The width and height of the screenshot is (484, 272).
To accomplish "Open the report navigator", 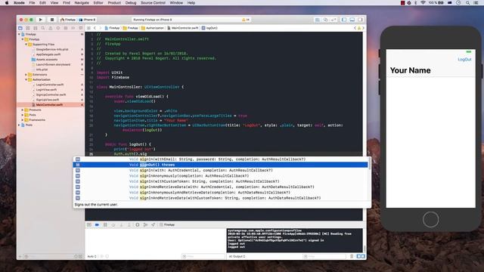I will (x=81, y=28).
